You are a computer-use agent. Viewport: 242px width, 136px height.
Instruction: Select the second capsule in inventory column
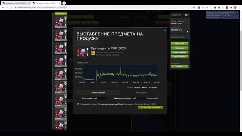61,35
